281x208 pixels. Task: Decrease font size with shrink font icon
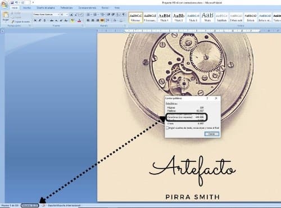pyautogui.click(x=76, y=15)
